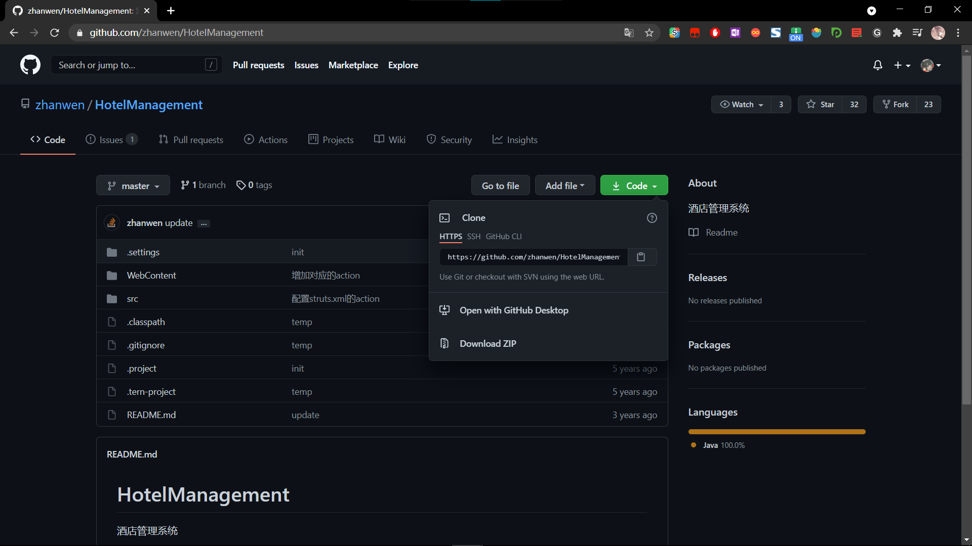Open the README.md file link
The width and height of the screenshot is (972, 546).
[151, 415]
